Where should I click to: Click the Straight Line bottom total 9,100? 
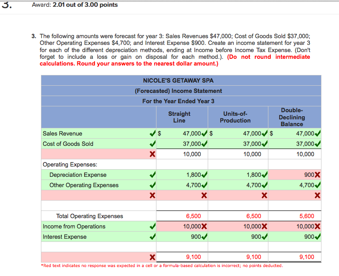click(x=193, y=257)
